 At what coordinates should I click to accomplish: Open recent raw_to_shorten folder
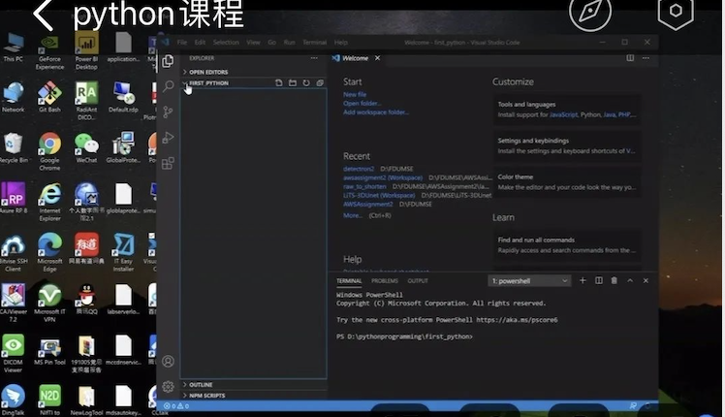click(364, 186)
